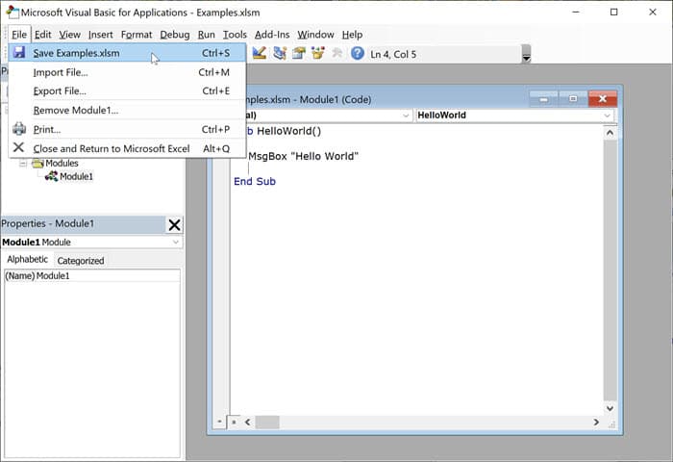Screen dimensions: 673x462
Task: Close the Properties - Module1 panel
Action: (174, 224)
